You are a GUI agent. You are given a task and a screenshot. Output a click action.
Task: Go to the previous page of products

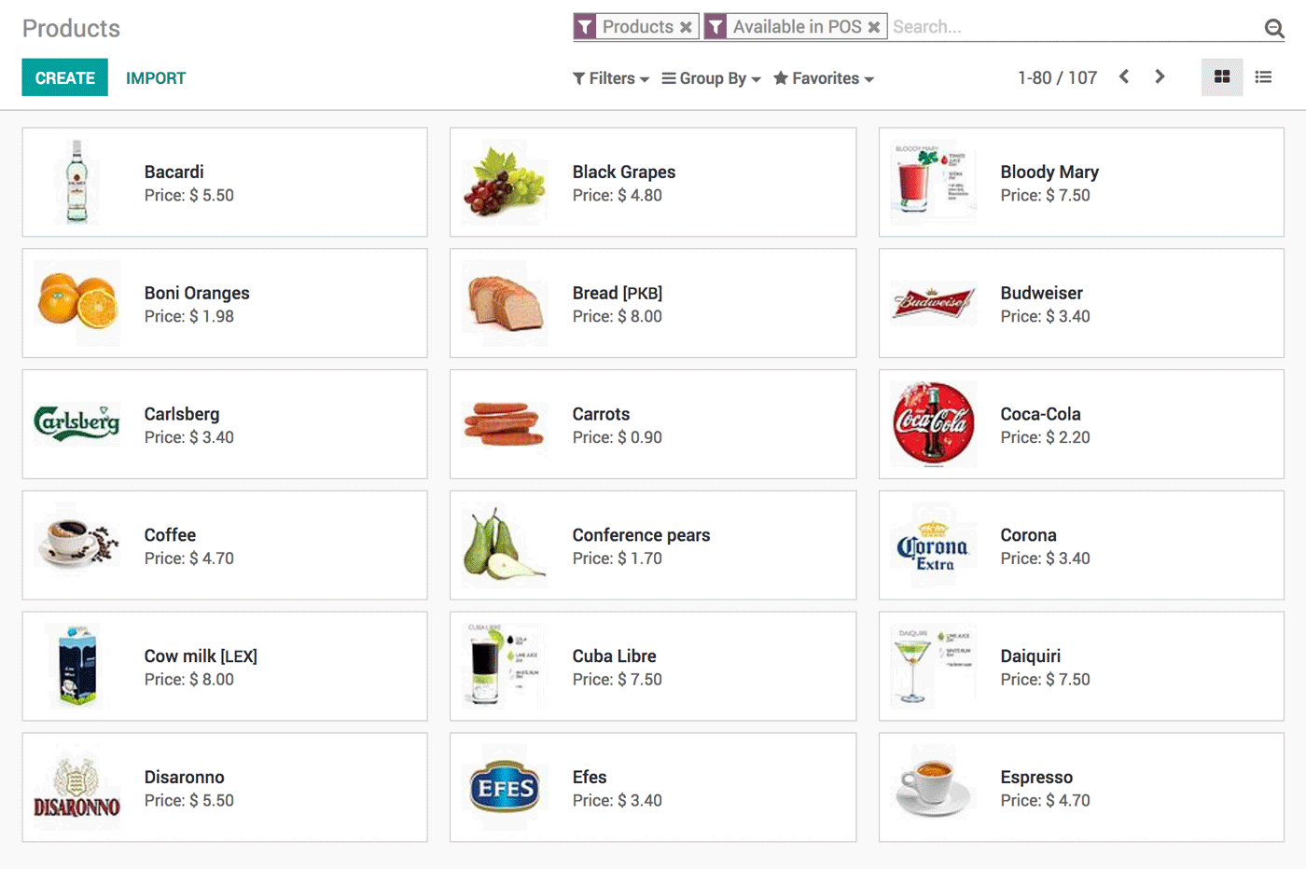coord(1124,76)
